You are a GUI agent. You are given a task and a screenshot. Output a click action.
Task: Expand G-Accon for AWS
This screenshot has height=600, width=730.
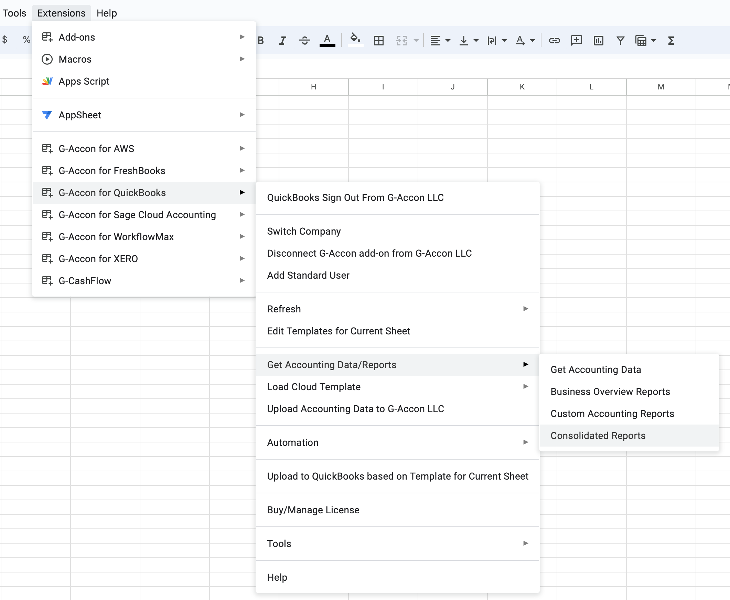[144, 149]
